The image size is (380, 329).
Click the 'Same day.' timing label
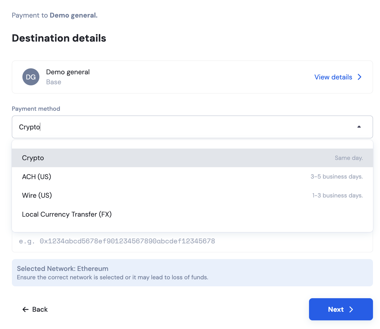coord(349,158)
